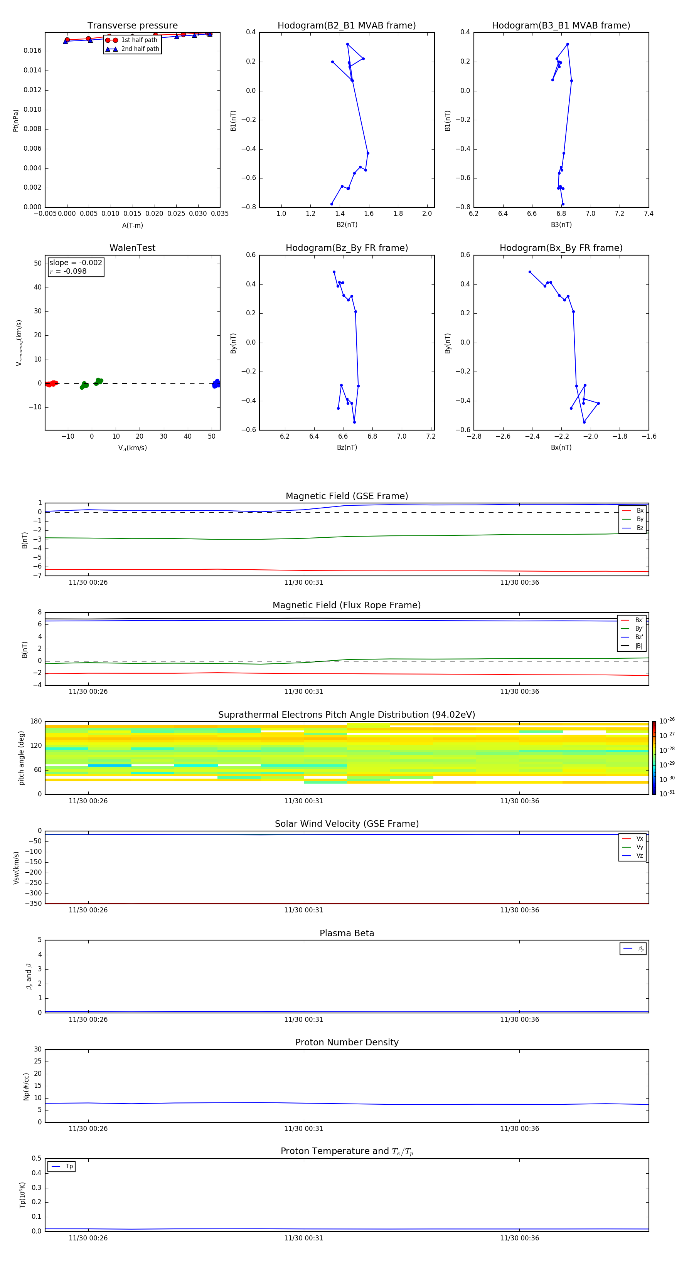Image resolution: width=694 pixels, height=1272 pixels.
Task: Click the 10^-26 colorbar tick label
Action: (x=667, y=721)
